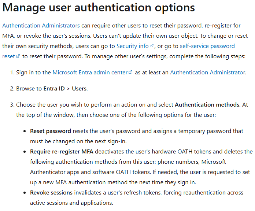The width and height of the screenshot is (255, 211).
Task: Click the external-link icon after the word reset
Action: point(18,56)
